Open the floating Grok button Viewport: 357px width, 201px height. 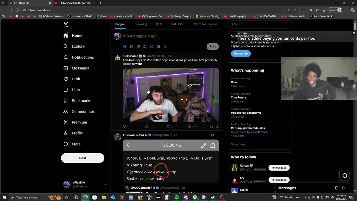(345, 176)
